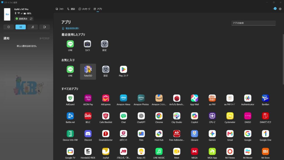284x160 pixels.
Task: Open the App Mall icon
Action: [x=194, y=98]
